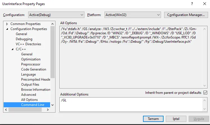Toggle Inherit from parent or project defaults
Image resolution: width=210 pixels, height=125 pixels.
point(205,93)
